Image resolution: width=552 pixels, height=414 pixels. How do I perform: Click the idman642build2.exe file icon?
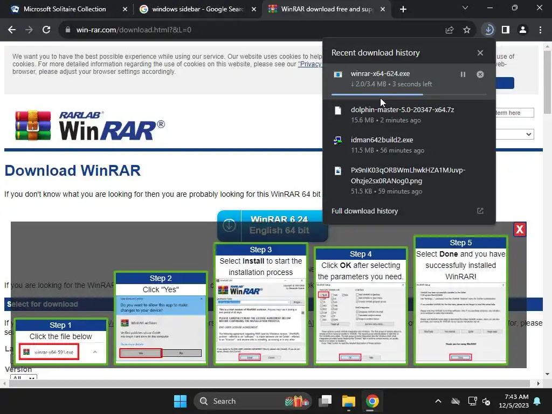click(x=338, y=141)
